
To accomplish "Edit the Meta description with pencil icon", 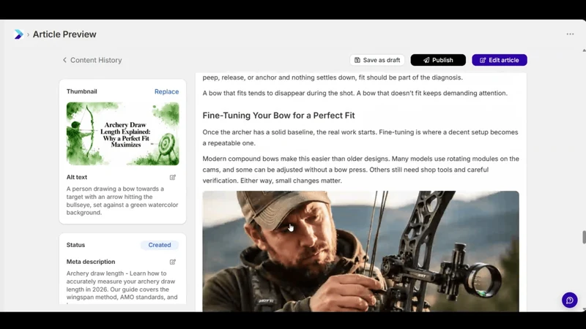I will click(x=173, y=262).
